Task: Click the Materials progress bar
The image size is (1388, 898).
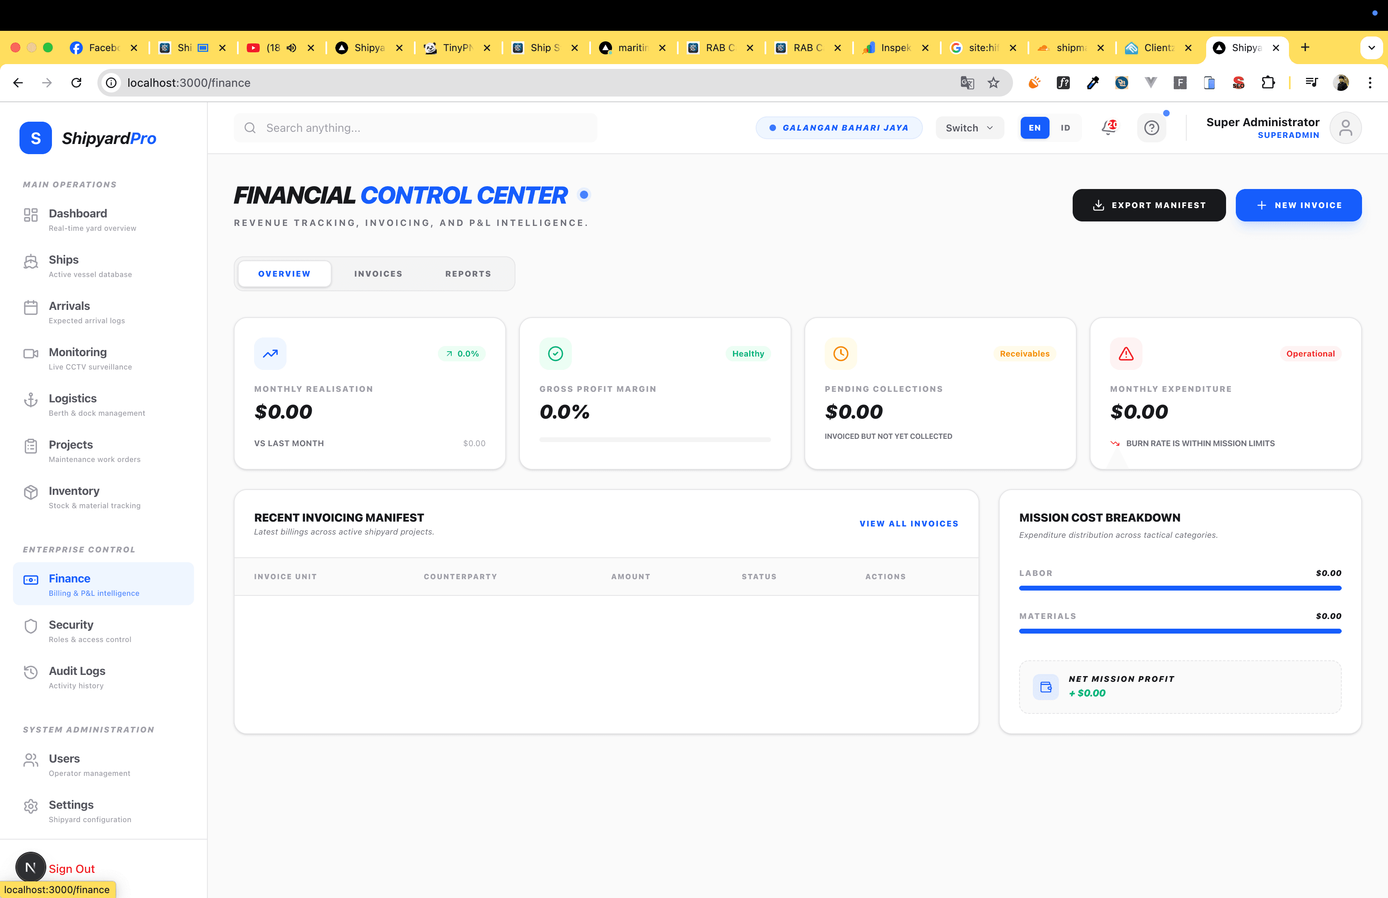Action: (x=1180, y=631)
